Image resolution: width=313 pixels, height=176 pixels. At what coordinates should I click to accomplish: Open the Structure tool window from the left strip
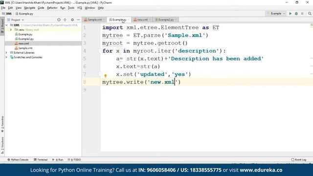(x=2, y=145)
